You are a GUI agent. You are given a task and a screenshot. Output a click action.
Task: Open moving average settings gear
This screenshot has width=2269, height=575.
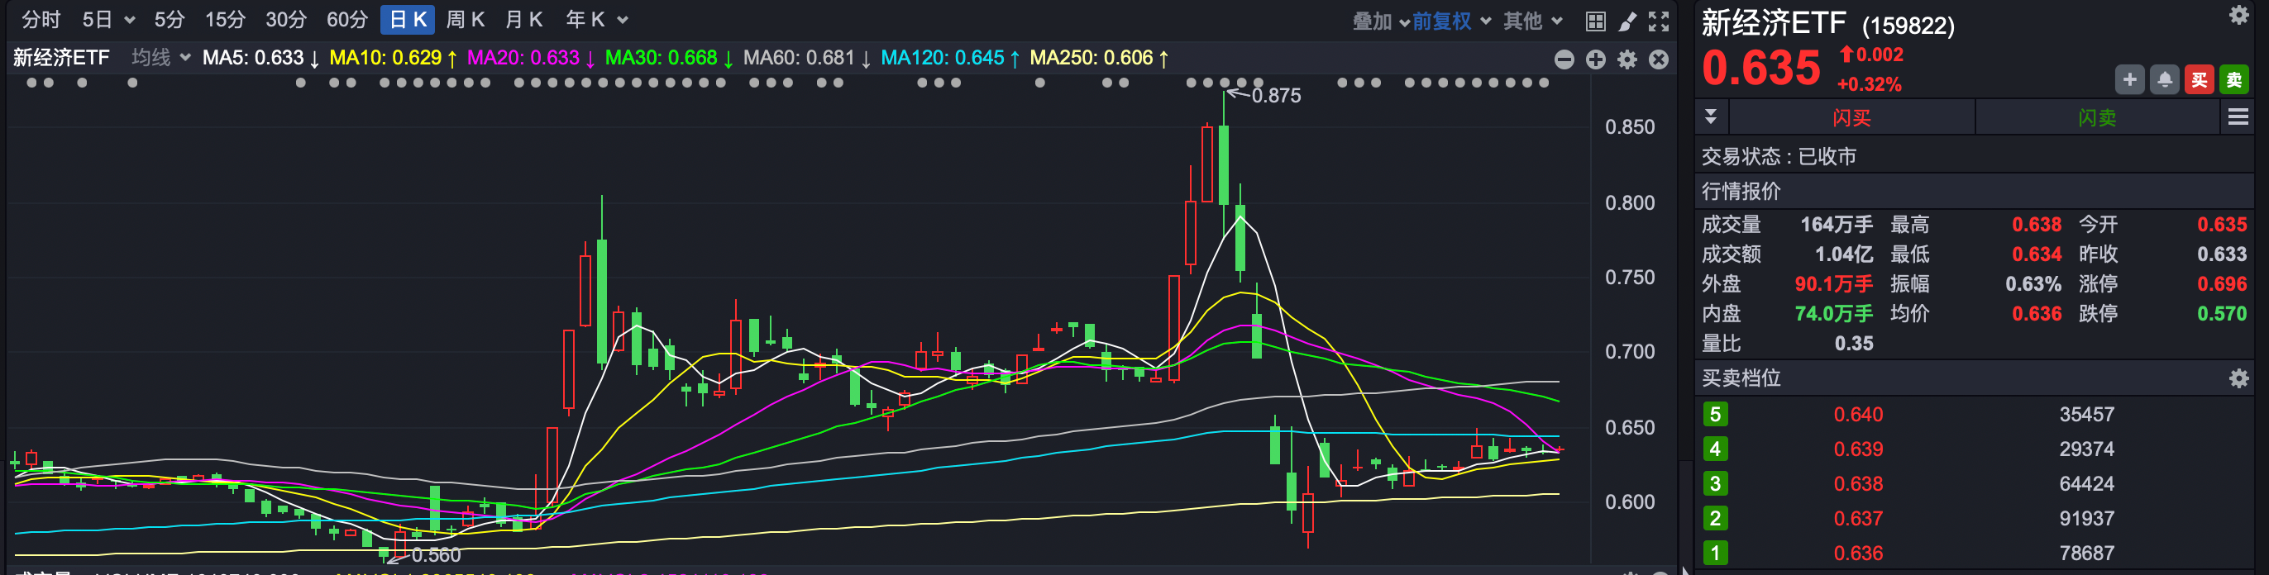[1627, 59]
